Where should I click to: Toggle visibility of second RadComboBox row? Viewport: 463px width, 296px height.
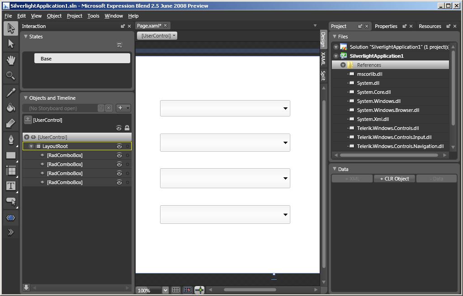119,164
